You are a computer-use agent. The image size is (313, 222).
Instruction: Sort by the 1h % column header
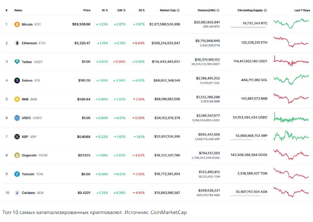[x=105, y=10]
